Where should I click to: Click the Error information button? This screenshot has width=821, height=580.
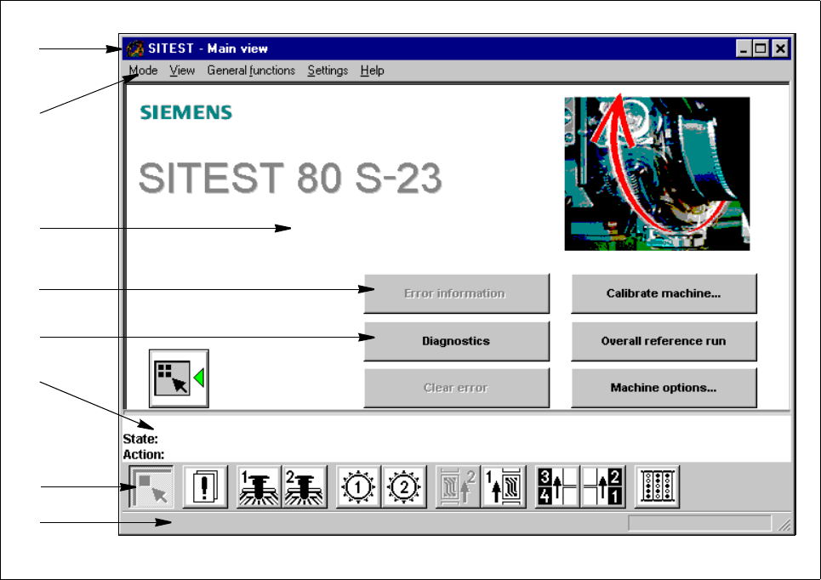click(x=457, y=293)
